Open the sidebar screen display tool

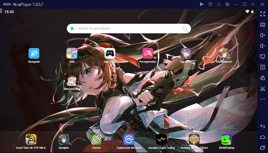tap(262, 56)
